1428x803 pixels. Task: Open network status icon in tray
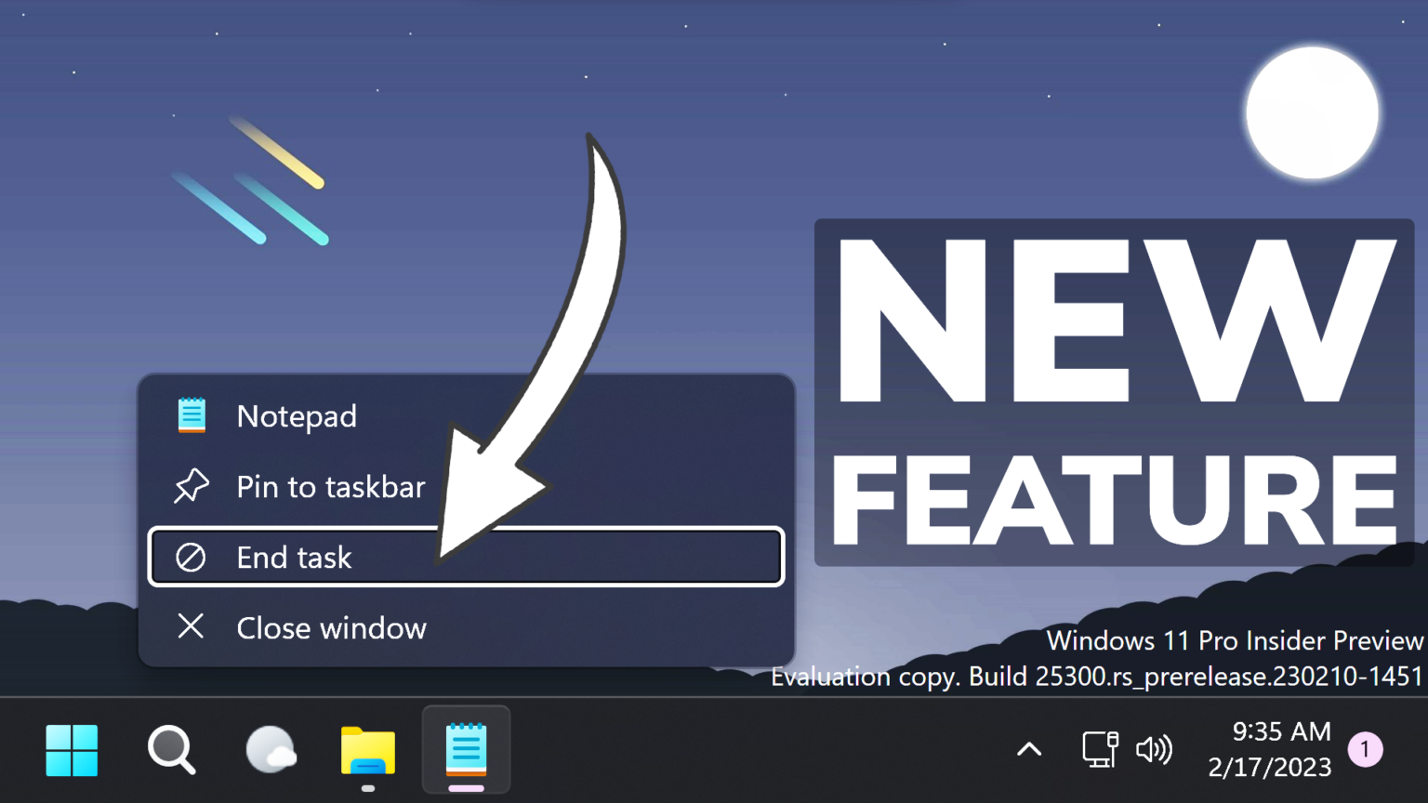[x=1100, y=749]
